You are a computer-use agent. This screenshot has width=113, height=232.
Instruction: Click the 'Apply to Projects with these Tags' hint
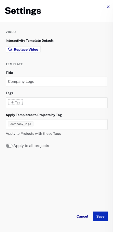point(33,134)
